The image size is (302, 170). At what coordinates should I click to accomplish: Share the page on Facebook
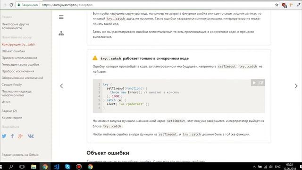[12, 136]
